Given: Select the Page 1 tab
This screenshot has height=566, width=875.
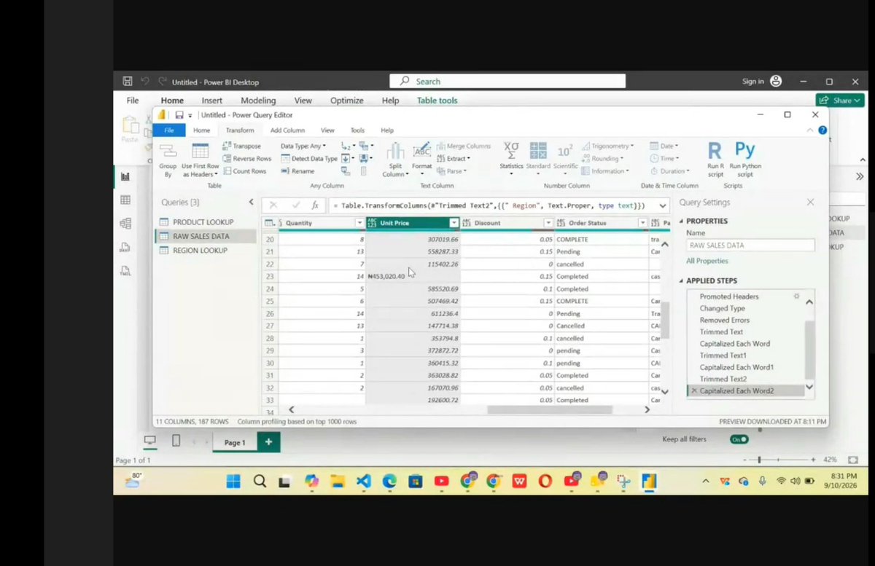Looking at the screenshot, I should [x=235, y=442].
